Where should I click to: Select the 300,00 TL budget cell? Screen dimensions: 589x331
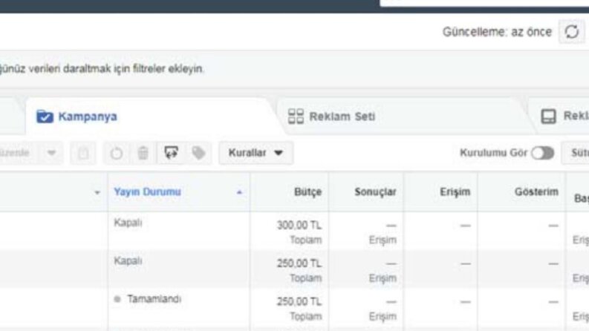(x=289, y=231)
